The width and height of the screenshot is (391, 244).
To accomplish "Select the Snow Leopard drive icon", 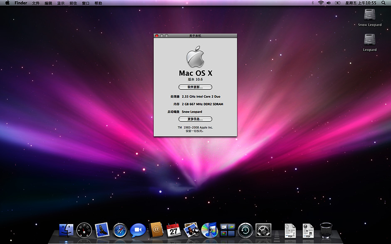I will [369, 15].
